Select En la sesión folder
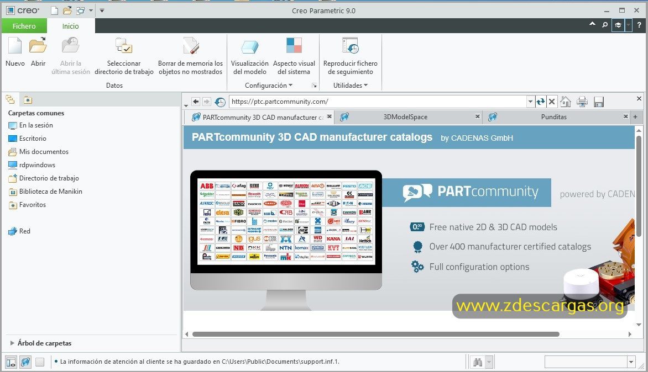Screen dimensions: 648x372 (x=30, y=125)
